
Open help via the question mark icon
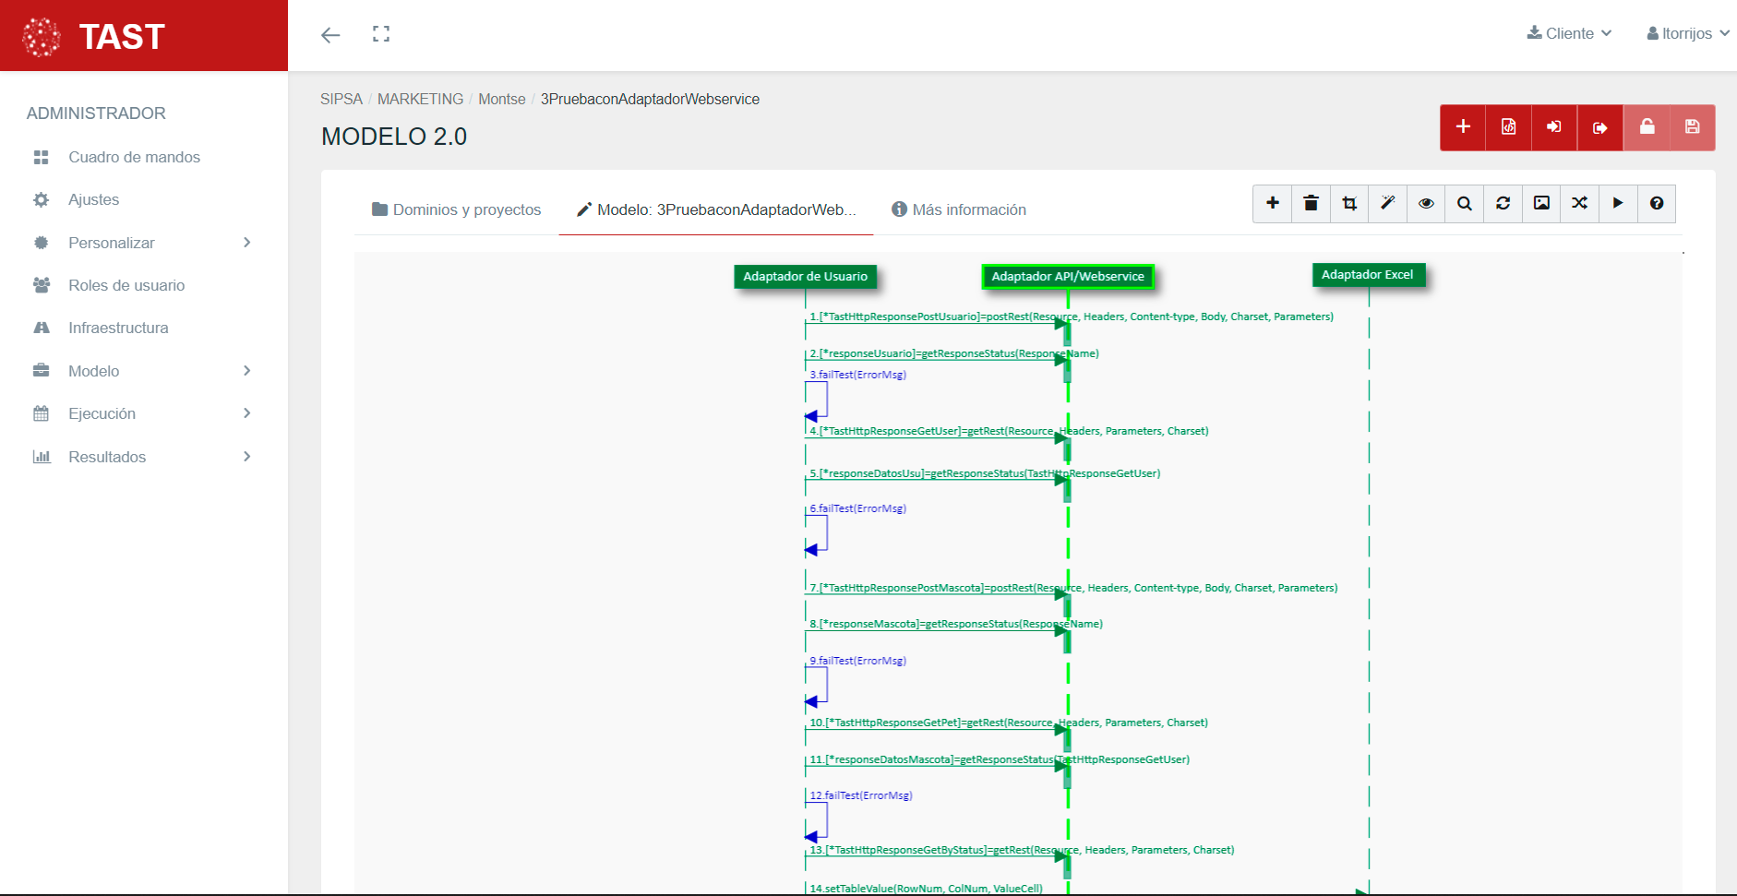click(1657, 203)
